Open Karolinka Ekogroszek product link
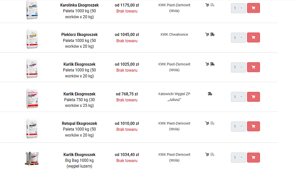 pyautogui.click(x=79, y=5)
